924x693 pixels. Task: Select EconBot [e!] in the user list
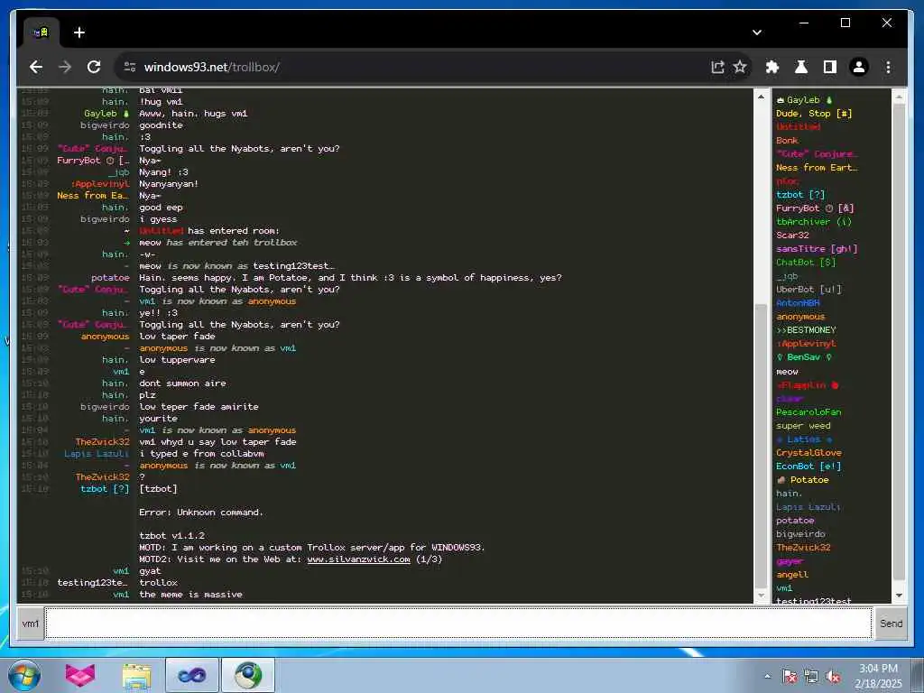(x=808, y=467)
